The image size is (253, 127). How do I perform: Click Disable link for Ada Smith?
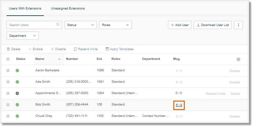[234, 82]
